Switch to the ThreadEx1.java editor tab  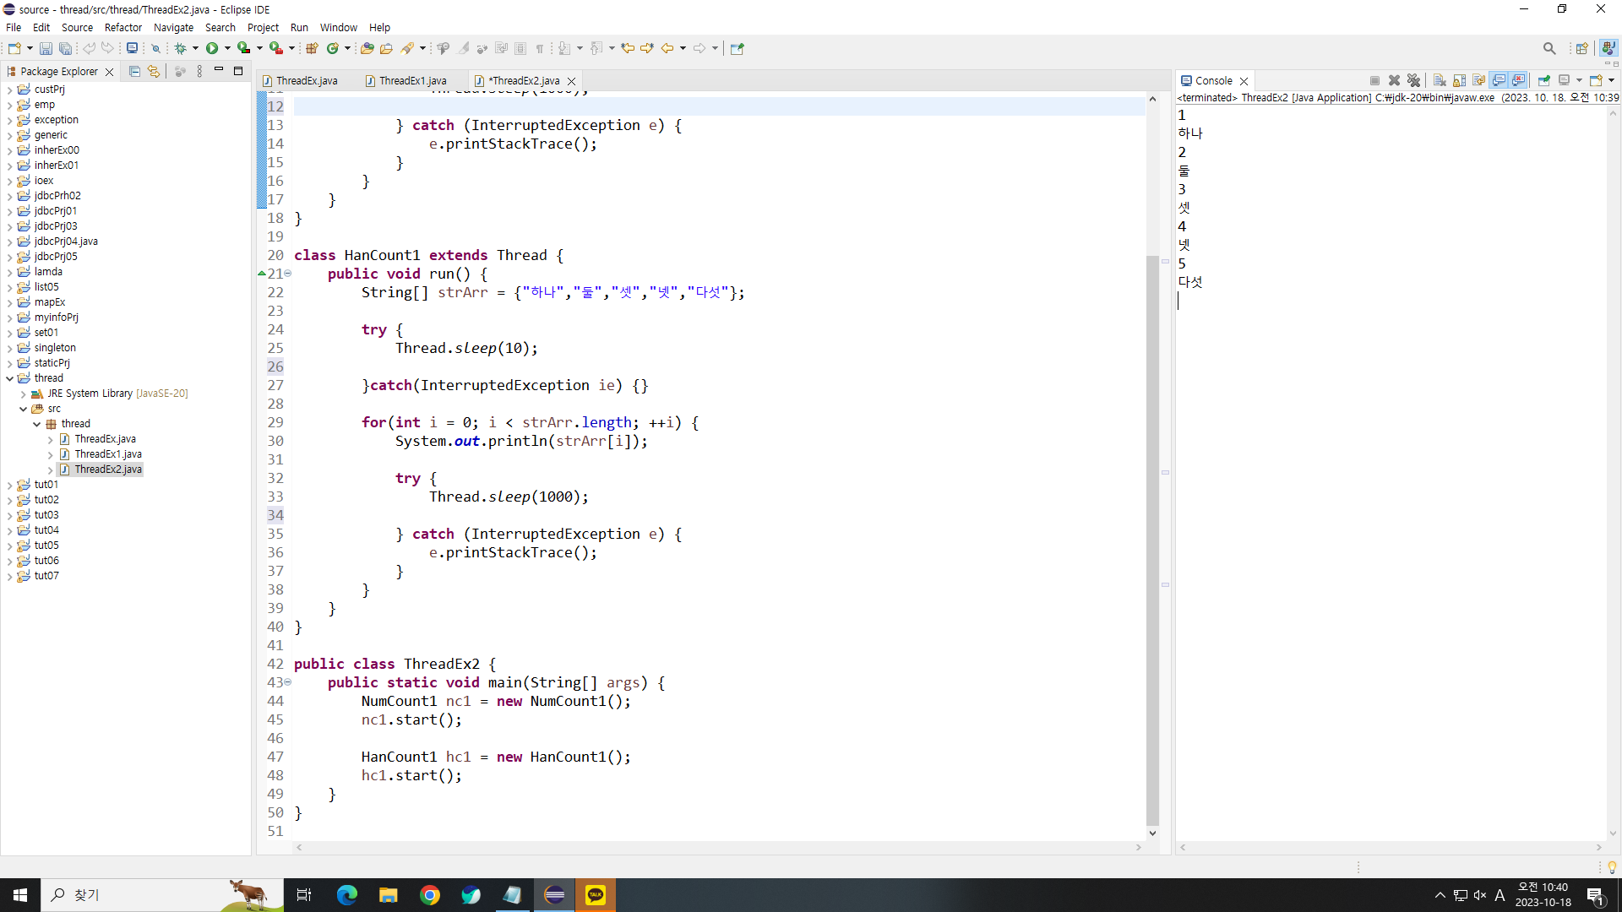coord(412,81)
